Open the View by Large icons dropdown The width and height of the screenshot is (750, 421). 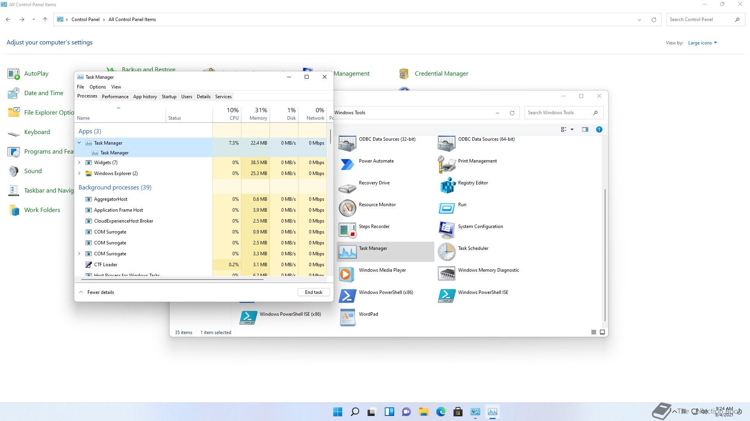click(702, 43)
